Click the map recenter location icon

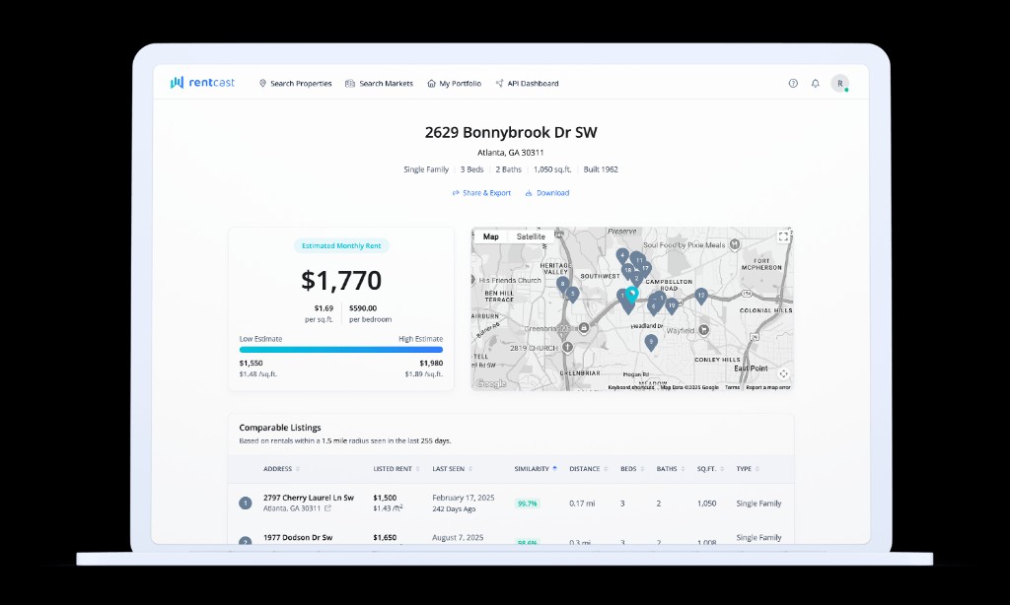(x=784, y=374)
